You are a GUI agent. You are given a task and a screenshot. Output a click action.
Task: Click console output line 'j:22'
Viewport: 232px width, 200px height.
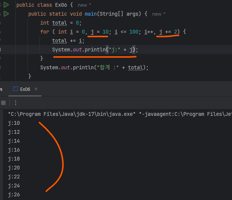[14, 177]
